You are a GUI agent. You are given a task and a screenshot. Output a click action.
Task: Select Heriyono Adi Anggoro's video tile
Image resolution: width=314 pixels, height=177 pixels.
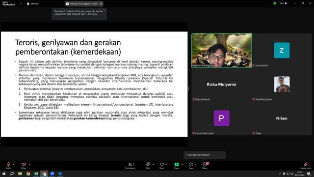221,50
